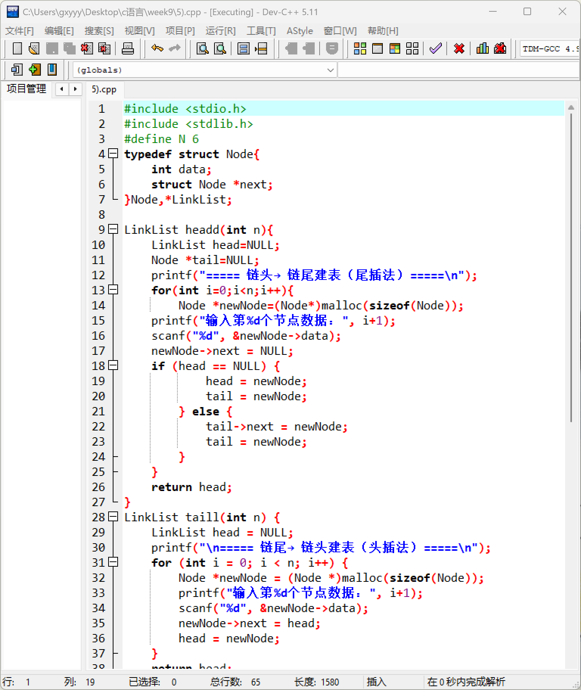
Task: Click the 在 0 秒内完成解析 status message
Action: [466, 682]
